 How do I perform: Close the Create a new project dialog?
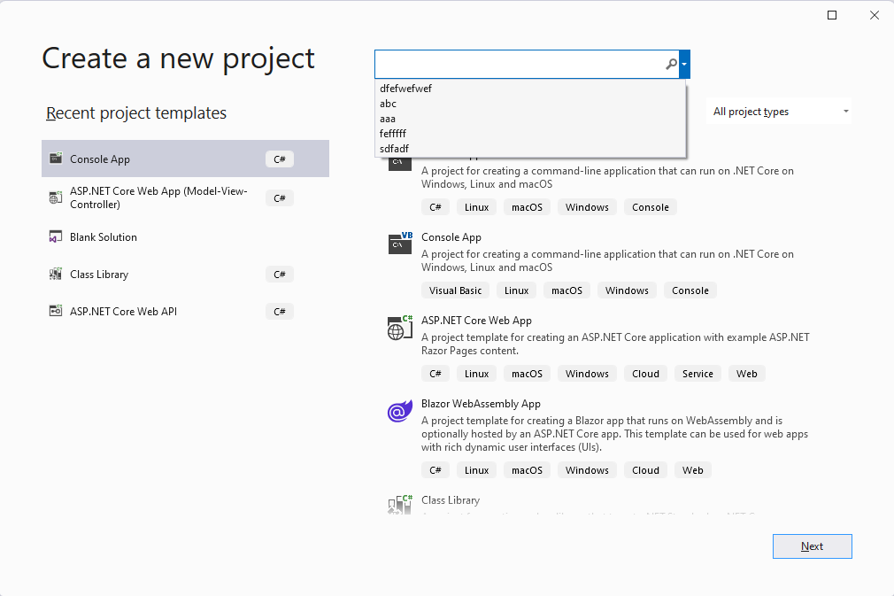874,15
